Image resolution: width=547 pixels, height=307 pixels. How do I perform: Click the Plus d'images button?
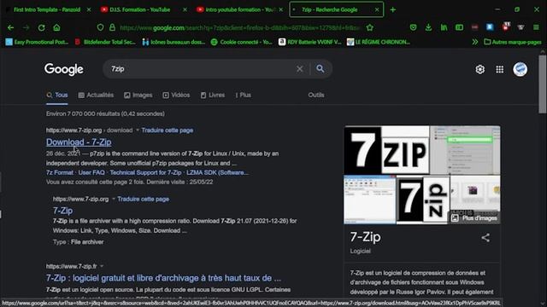475,218
